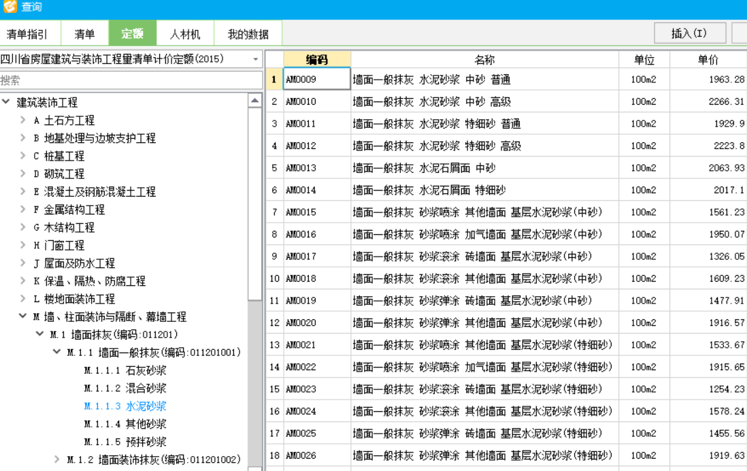This screenshot has width=747, height=471.
Task: Expand E 混凝土及钢筋混凝土工程 node
Action: 22,191
